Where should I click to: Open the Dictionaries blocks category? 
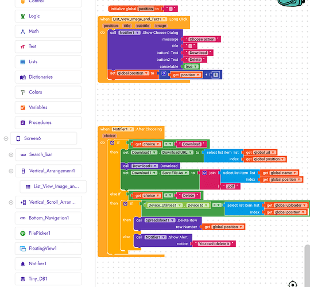pyautogui.click(x=48, y=77)
